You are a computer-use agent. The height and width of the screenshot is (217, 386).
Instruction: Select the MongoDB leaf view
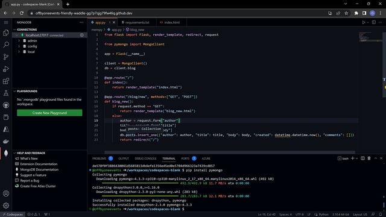[6, 153]
